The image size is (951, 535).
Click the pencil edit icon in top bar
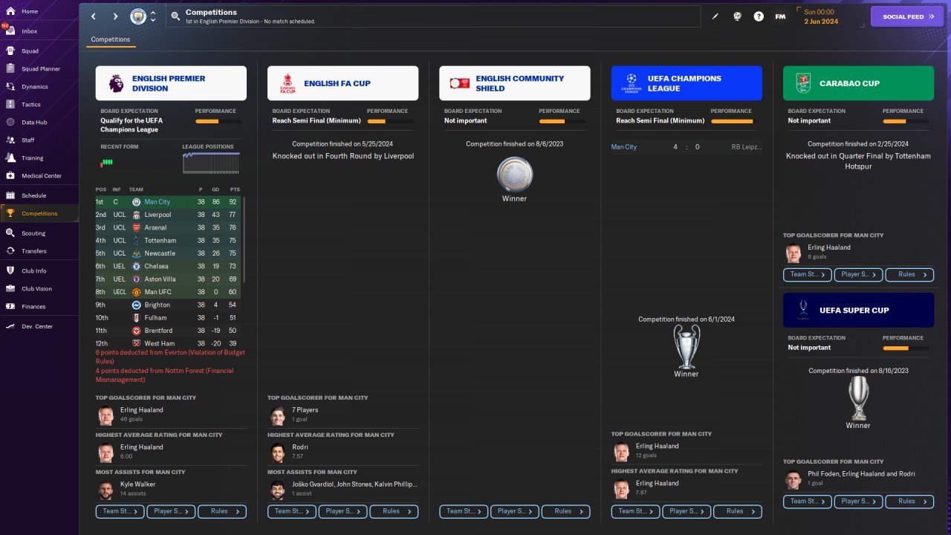pyautogui.click(x=715, y=16)
